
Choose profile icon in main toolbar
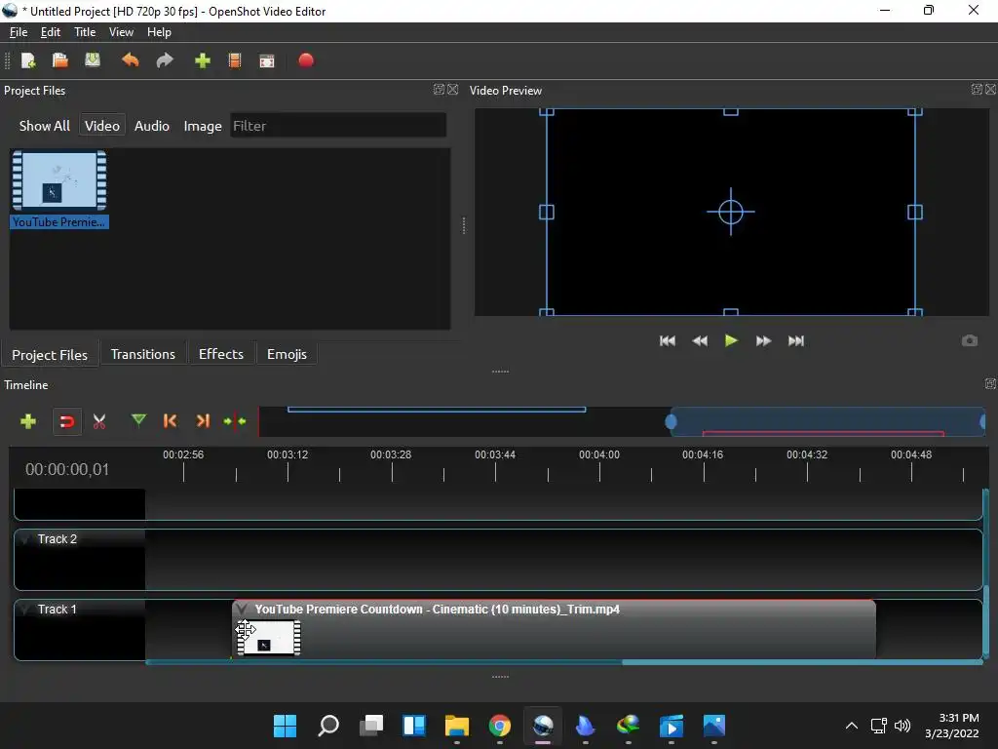[235, 60]
